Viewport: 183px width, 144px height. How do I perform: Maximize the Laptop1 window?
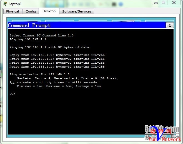click(x=164, y=3)
